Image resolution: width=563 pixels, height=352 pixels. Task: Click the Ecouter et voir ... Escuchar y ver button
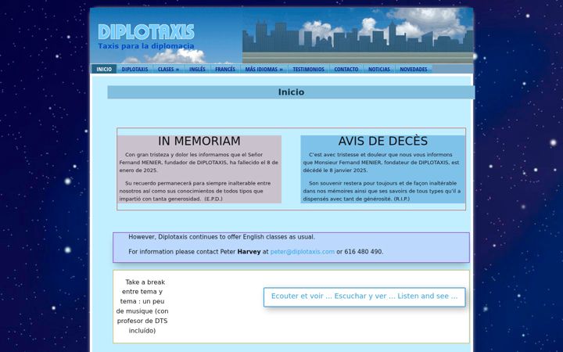click(364, 297)
